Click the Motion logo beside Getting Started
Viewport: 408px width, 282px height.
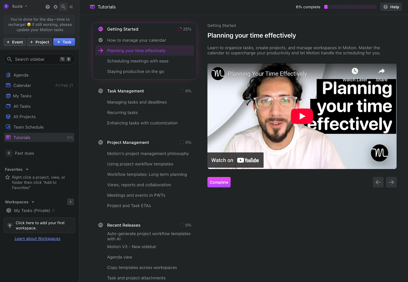pos(101,29)
